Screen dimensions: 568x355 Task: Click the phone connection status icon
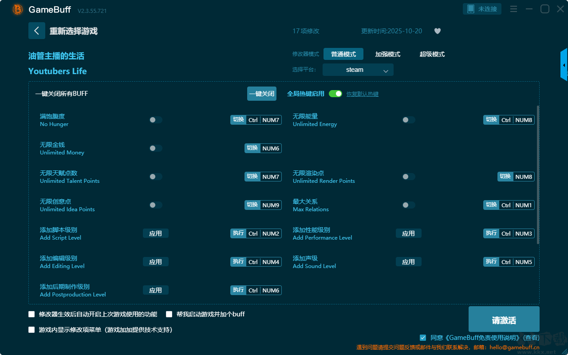coord(471,9)
